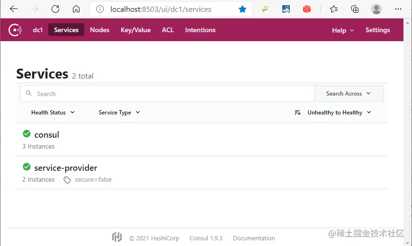Screen dimensions: 412x246
Task: Open the browser home page icon
Action: [x=76, y=9]
